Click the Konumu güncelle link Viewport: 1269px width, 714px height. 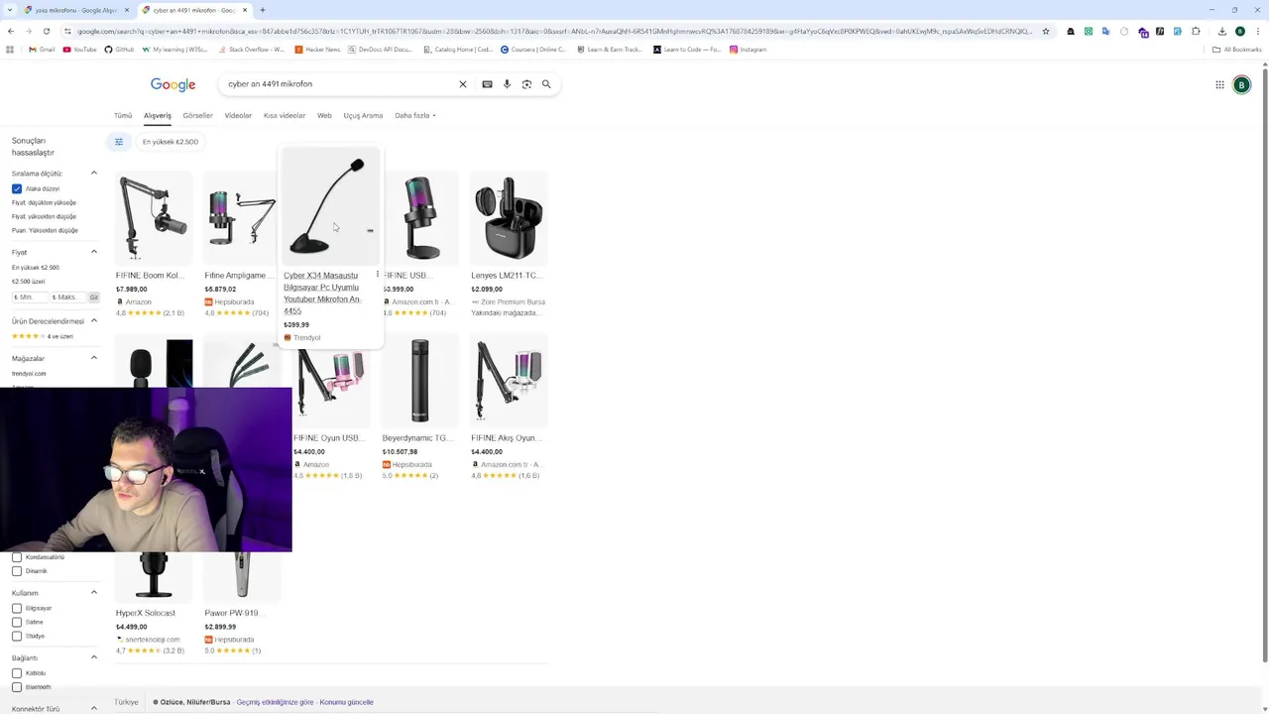(x=346, y=702)
